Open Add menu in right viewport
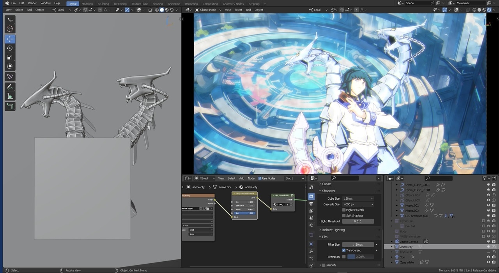The image size is (499, 273). point(248,10)
